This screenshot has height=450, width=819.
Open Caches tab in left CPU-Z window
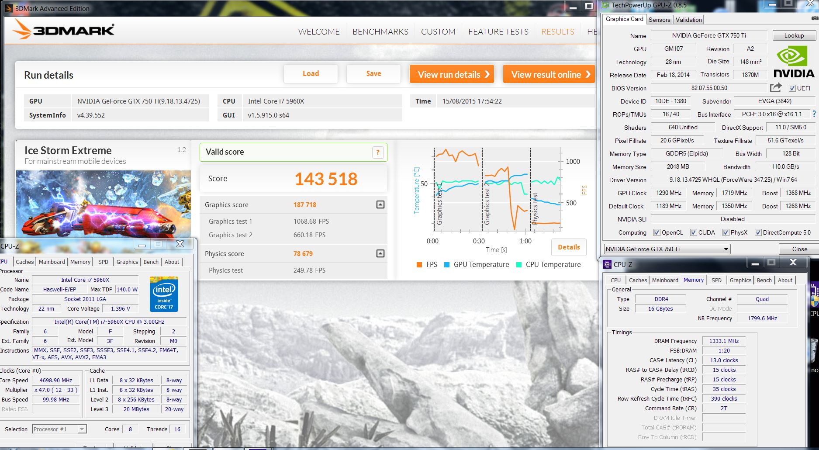tap(24, 262)
